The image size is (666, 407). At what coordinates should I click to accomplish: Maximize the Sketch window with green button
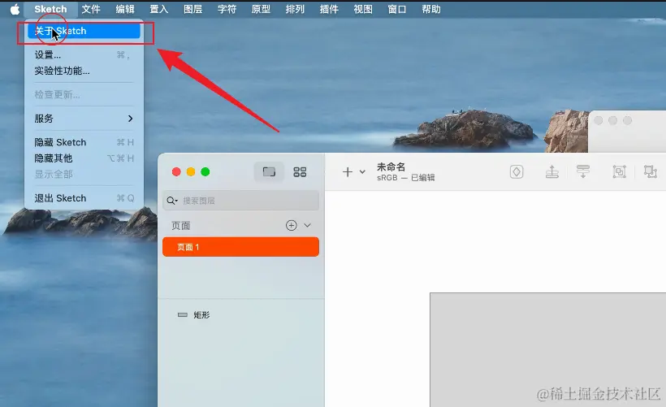pyautogui.click(x=205, y=171)
